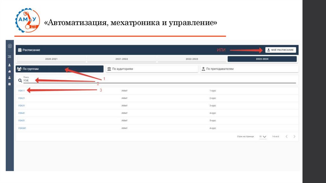Go to next page arrow
326x183 pixels.
[x=294, y=136]
